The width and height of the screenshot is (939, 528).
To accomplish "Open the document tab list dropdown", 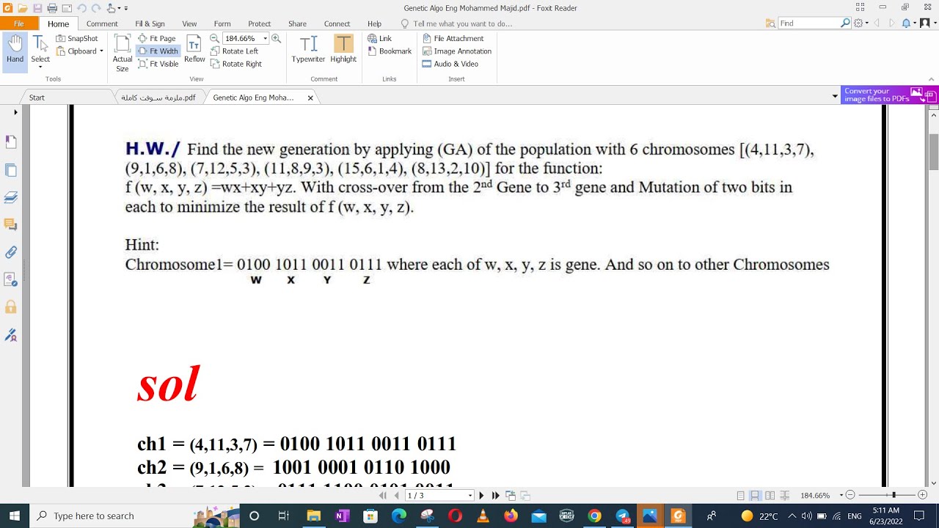I will coord(835,97).
